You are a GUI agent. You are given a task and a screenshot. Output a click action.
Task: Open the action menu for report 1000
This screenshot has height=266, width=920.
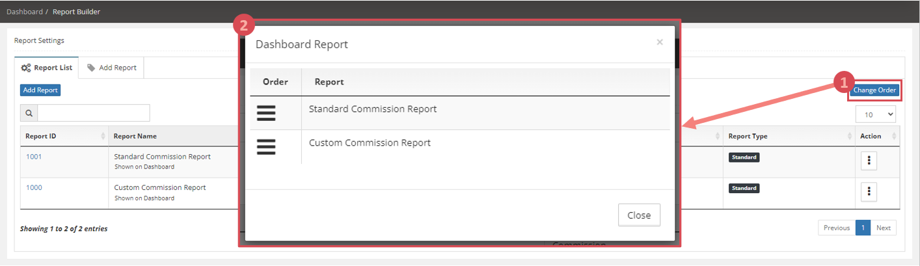pyautogui.click(x=869, y=191)
